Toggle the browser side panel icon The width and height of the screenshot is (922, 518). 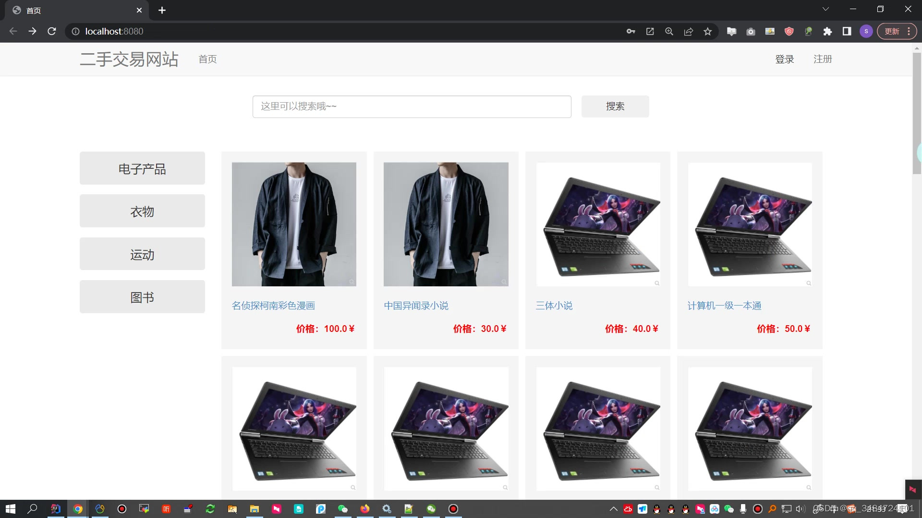tap(847, 31)
